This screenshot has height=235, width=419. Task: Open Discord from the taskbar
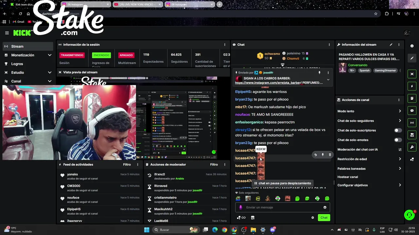click(273, 230)
